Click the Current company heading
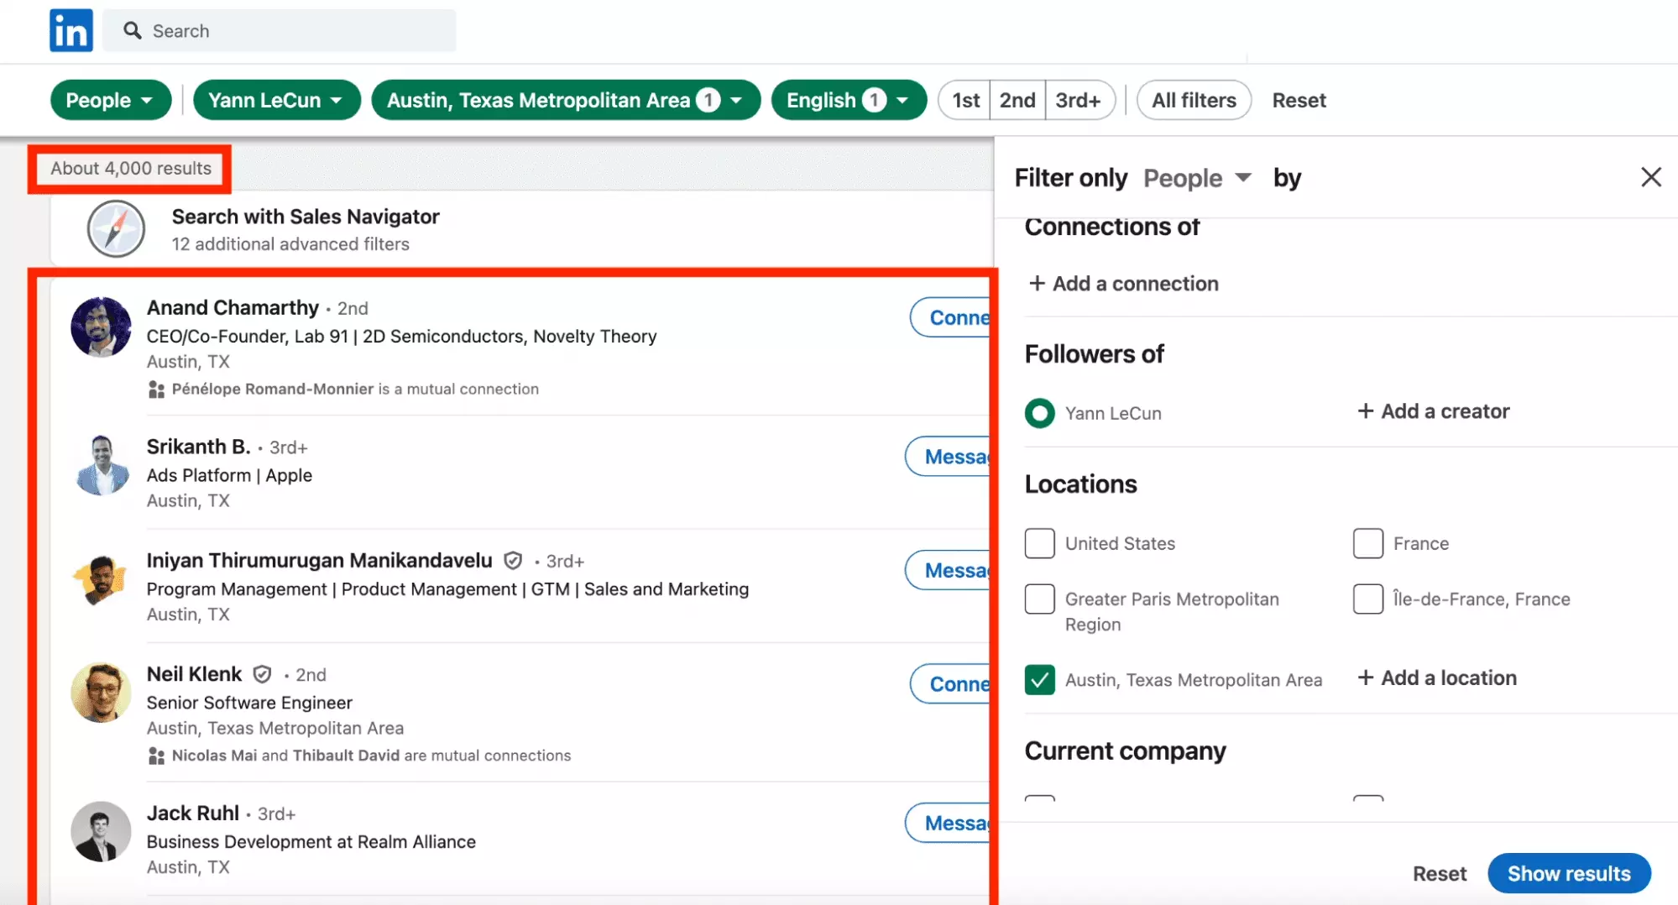1678x905 pixels. click(1125, 751)
